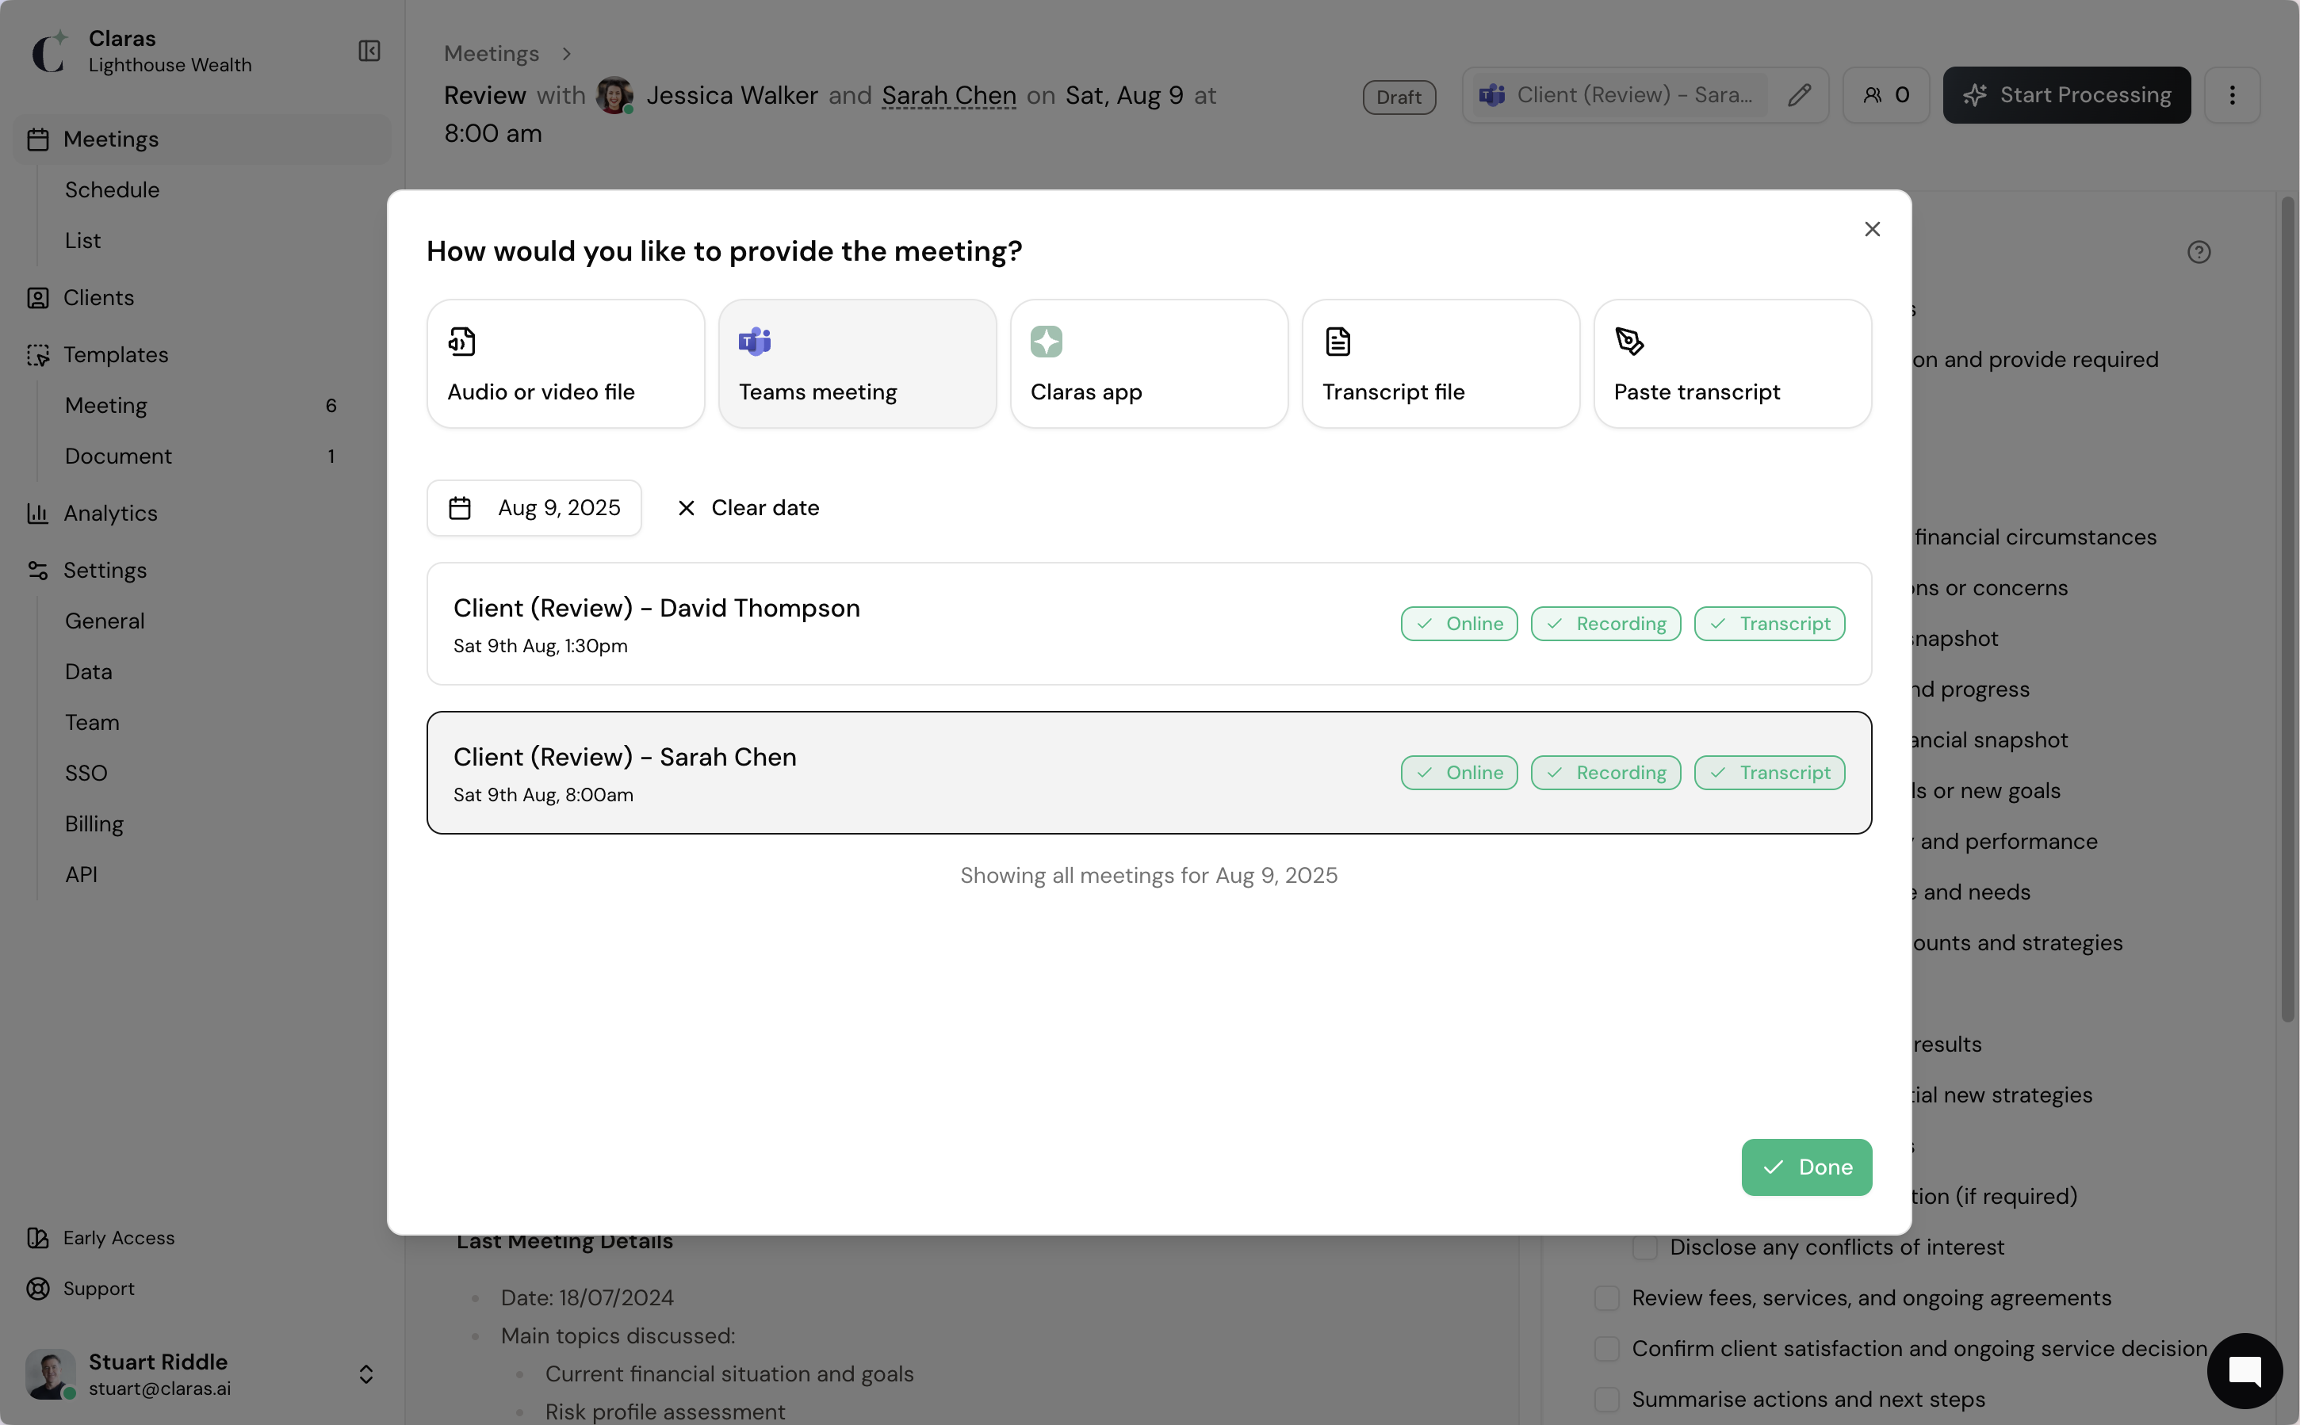The width and height of the screenshot is (2300, 1425).
Task: Click Start Processing button
Action: tap(2066, 95)
